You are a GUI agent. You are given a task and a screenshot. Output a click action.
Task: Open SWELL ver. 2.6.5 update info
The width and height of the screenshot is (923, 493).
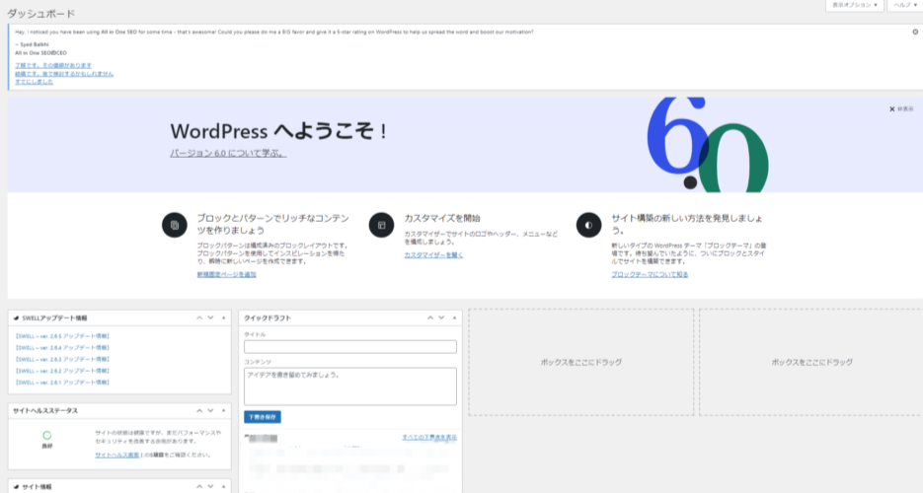[62, 336]
